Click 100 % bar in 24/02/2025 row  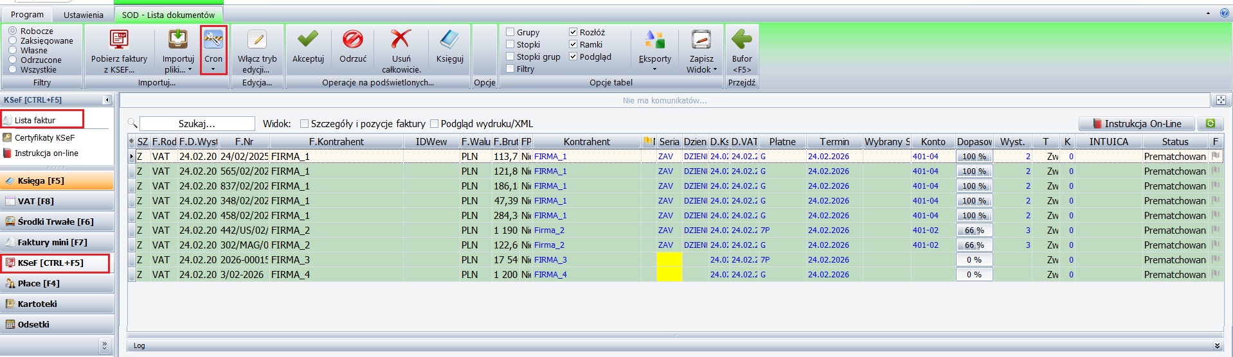[974, 156]
